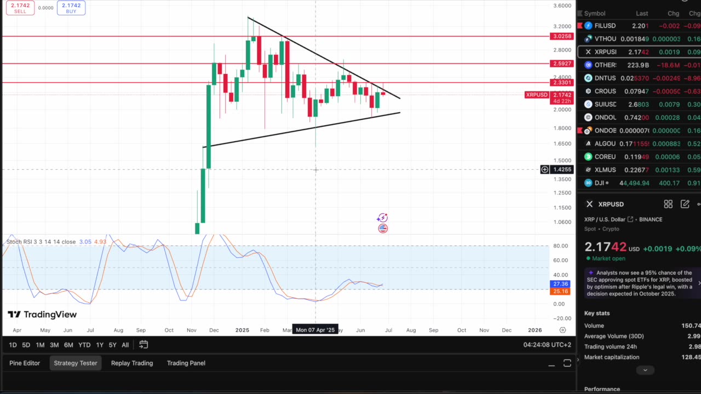Select SUIUSD in the watchlist
This screenshot has height=394, width=701.
pos(639,105)
